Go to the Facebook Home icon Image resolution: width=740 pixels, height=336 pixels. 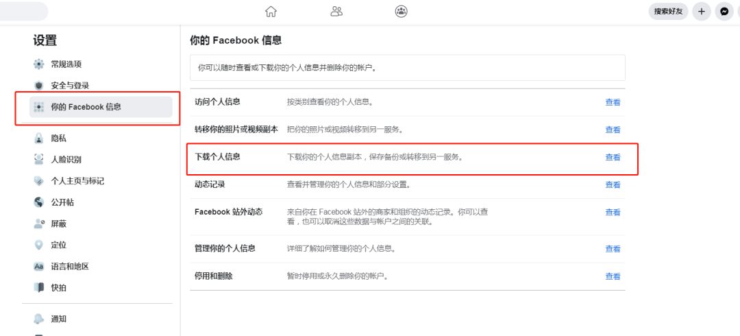(271, 12)
